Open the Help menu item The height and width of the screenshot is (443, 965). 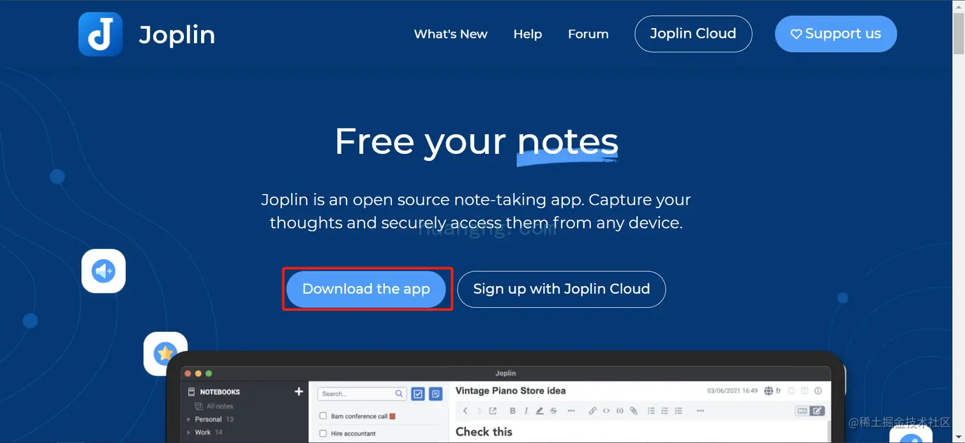coord(528,34)
